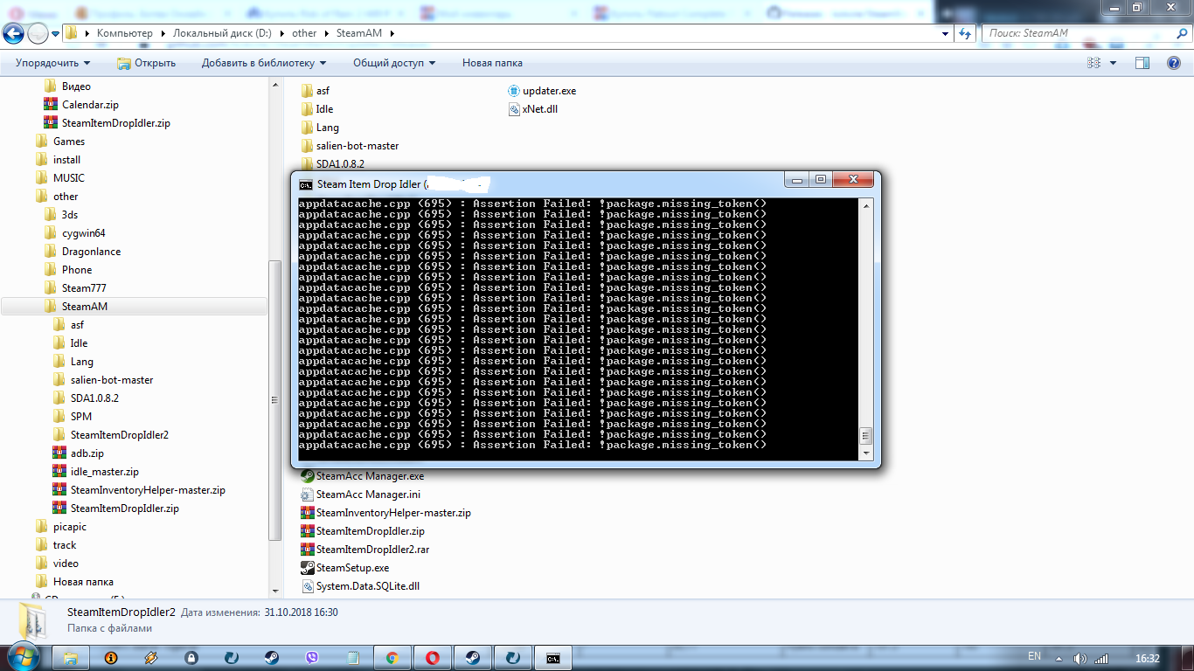
Task: Select the cygwin64 folder in the tree
Action: pos(74,233)
